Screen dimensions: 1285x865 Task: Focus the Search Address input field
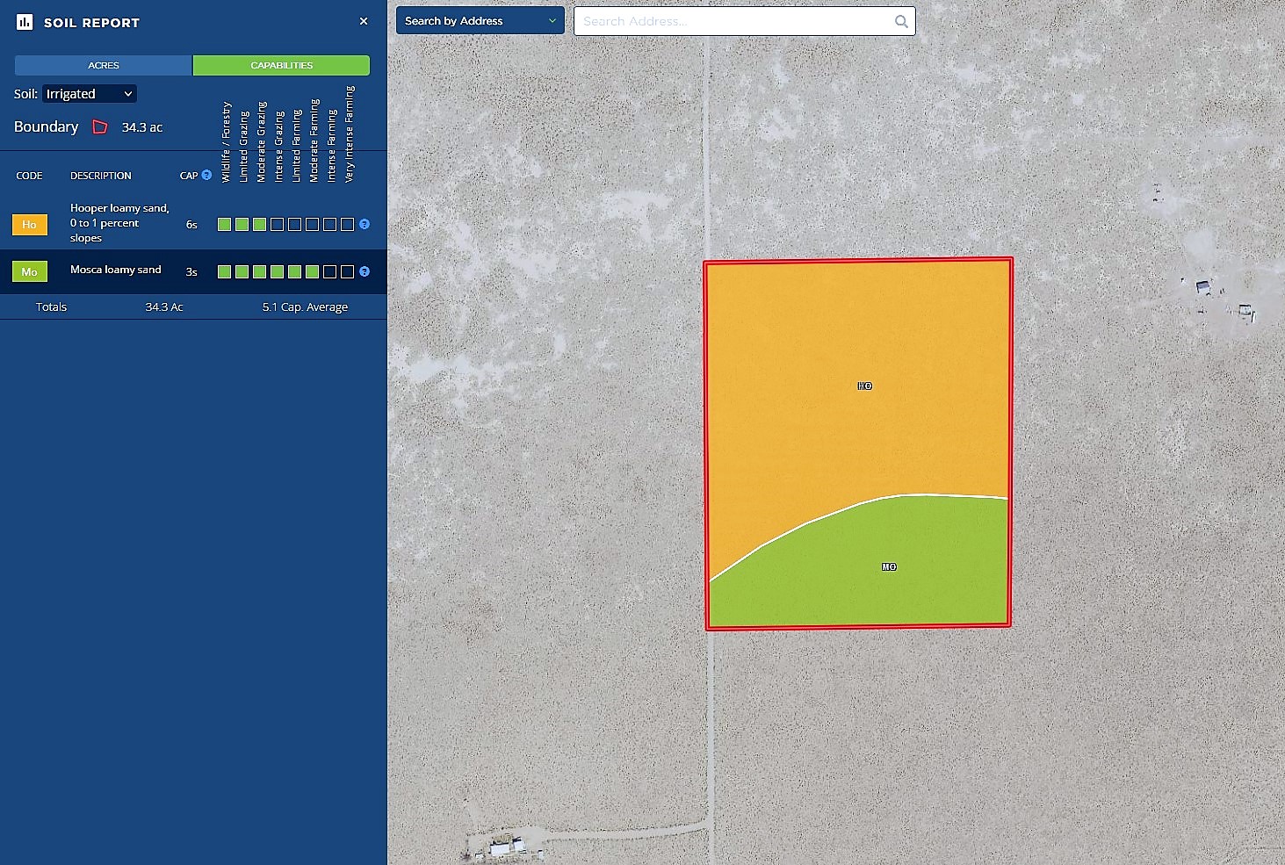[733, 22]
